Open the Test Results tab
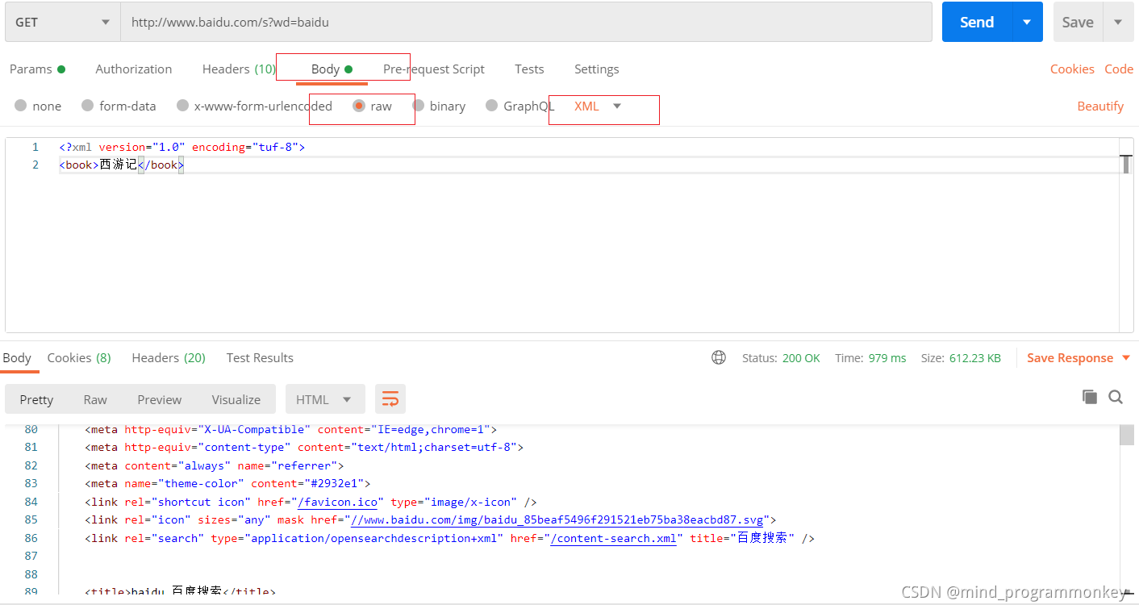Screen dimensions: 1139x609 coord(260,357)
